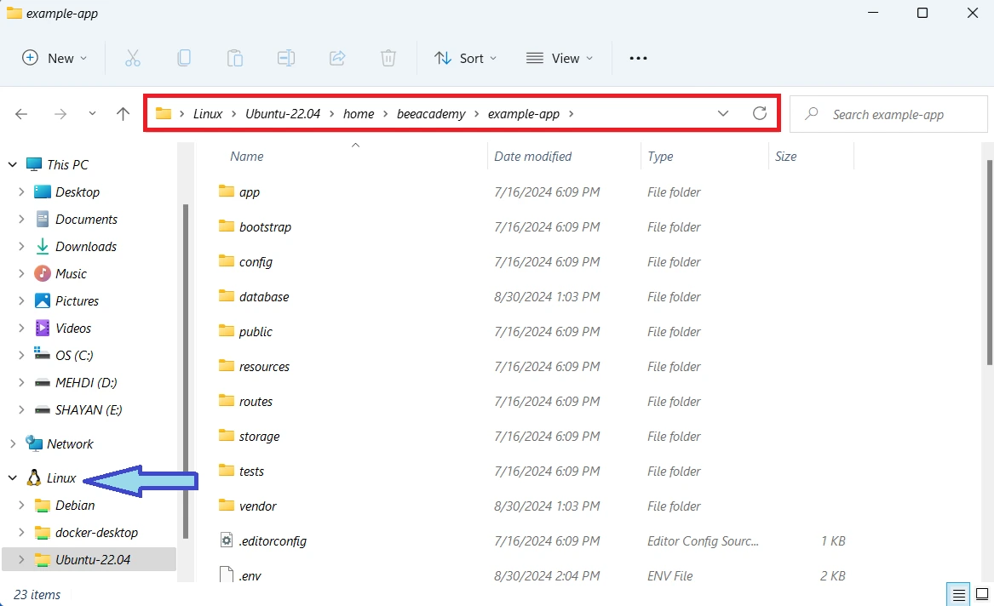The image size is (994, 606).
Task: Sort by the Type column header
Action: (661, 157)
